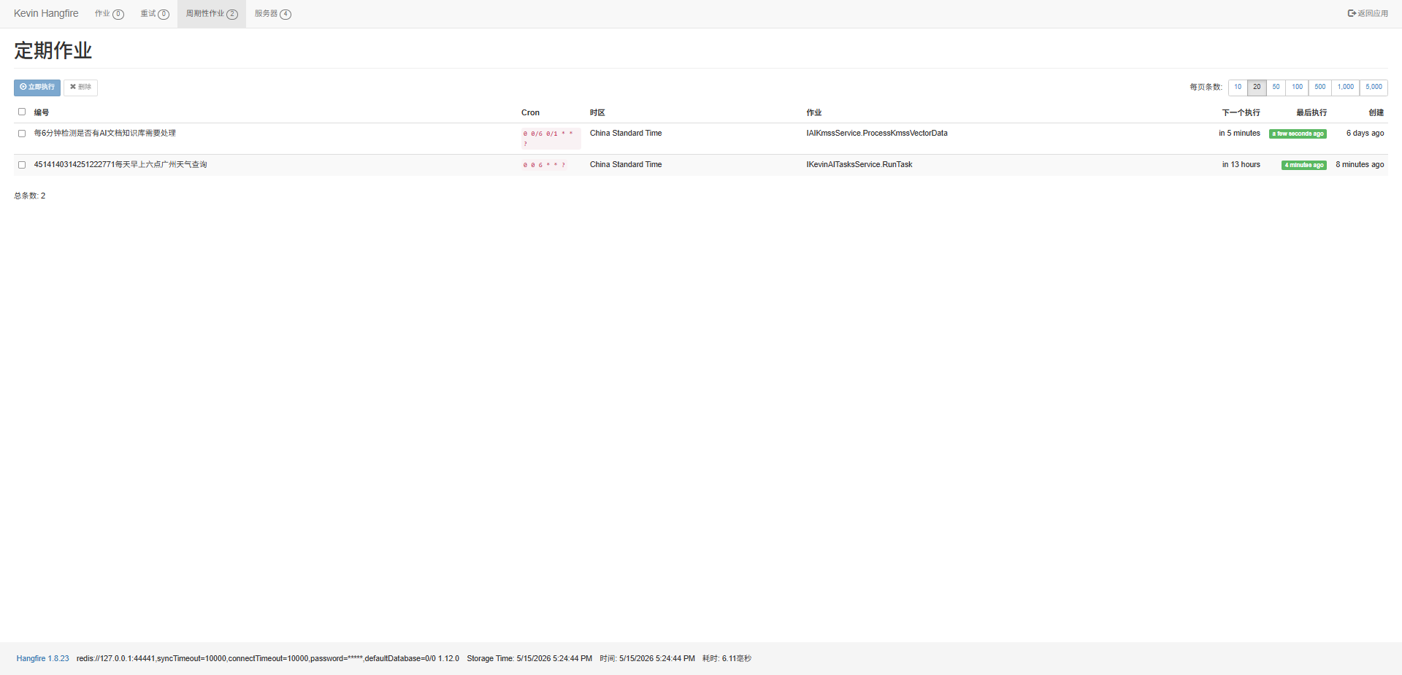The image size is (1402, 675).
Task: Click the Storage Time value in footer
Action: 529,659
